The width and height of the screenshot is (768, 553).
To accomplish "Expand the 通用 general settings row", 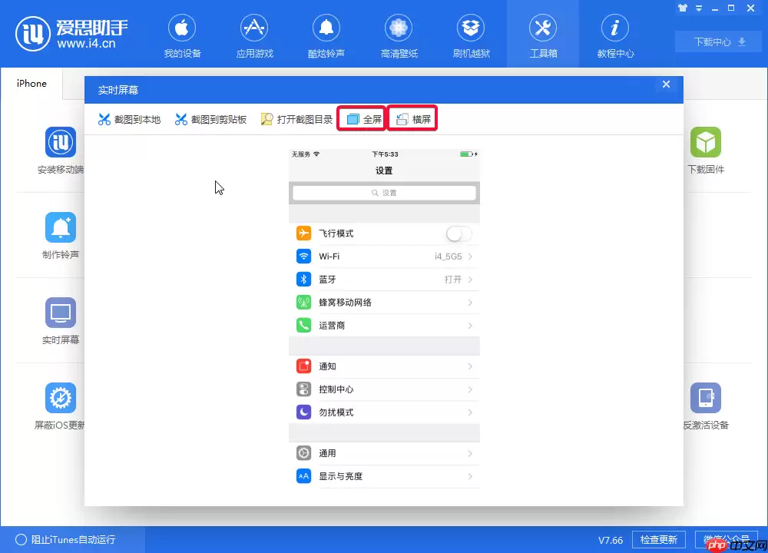I will [x=384, y=452].
